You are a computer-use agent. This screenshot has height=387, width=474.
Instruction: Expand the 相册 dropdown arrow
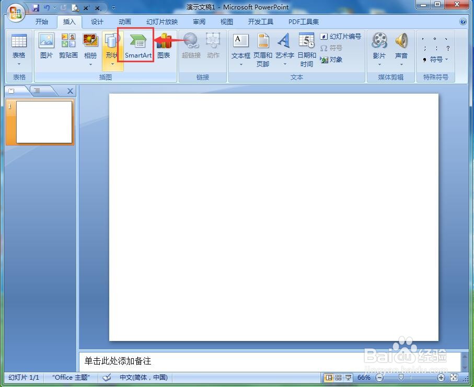(90, 64)
